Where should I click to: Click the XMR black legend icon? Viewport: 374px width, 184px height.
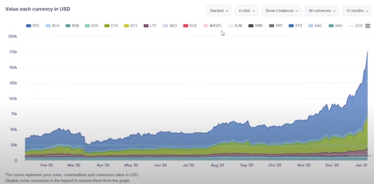(x=251, y=26)
